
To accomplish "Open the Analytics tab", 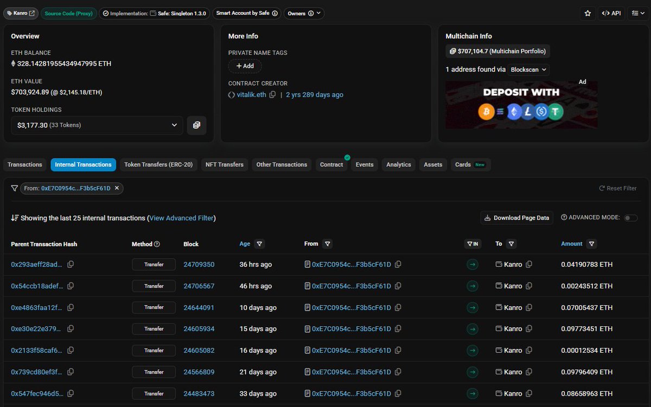I will (399, 165).
